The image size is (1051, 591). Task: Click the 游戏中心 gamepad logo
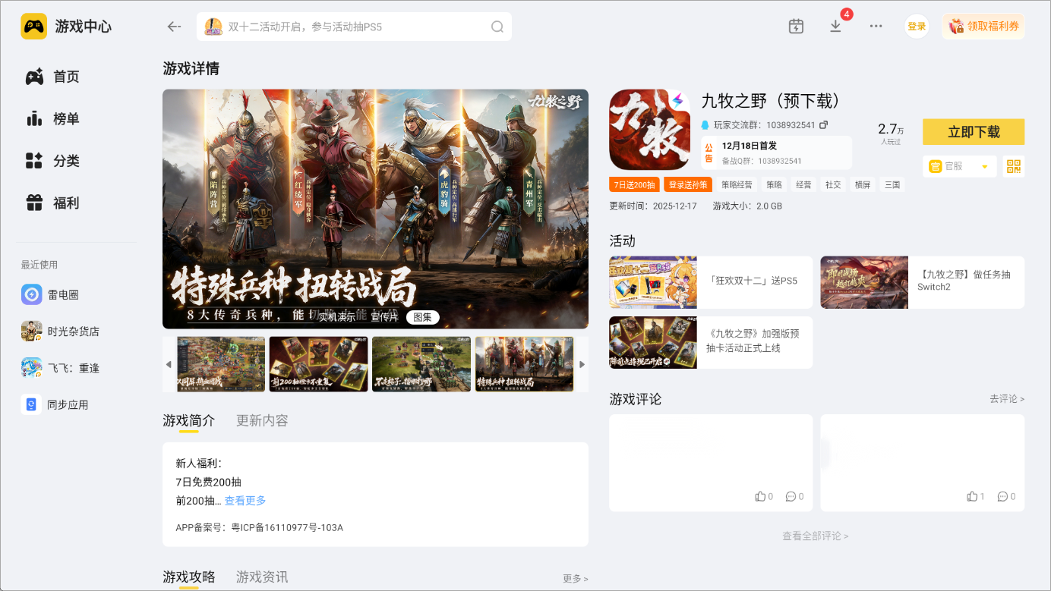[33, 27]
